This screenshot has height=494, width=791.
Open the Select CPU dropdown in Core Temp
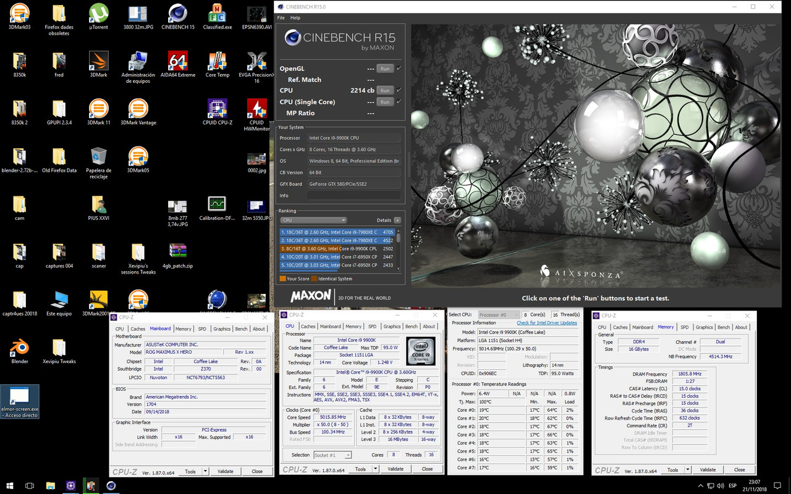click(499, 315)
